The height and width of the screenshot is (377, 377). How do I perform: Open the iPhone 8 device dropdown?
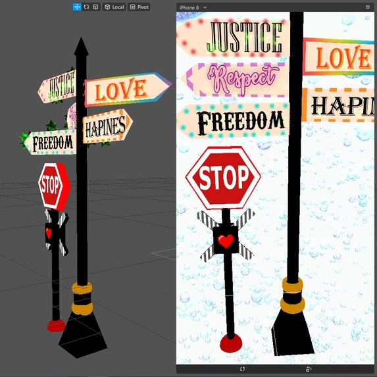click(x=193, y=8)
